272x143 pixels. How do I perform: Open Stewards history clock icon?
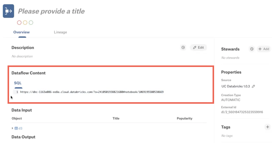coord(252,49)
